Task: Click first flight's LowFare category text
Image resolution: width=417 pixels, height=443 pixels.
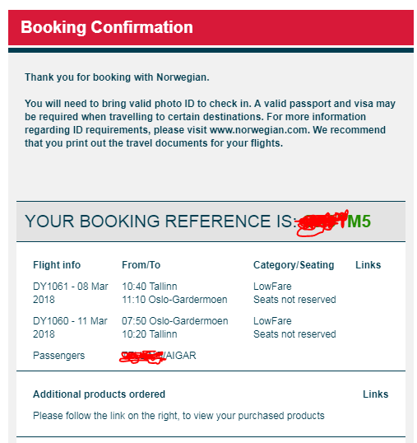Action: pyautogui.click(x=272, y=287)
